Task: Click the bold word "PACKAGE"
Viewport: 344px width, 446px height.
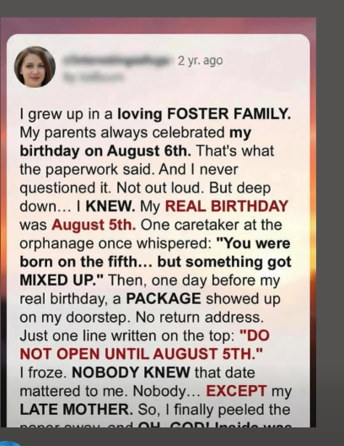Action: point(164,299)
